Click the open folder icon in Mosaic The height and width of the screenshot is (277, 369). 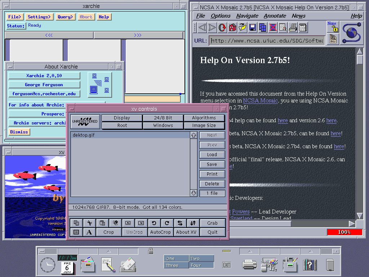point(243,27)
